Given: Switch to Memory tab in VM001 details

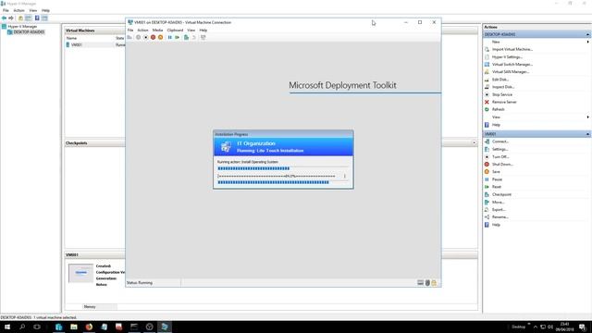Looking at the screenshot, I should coord(90,307).
